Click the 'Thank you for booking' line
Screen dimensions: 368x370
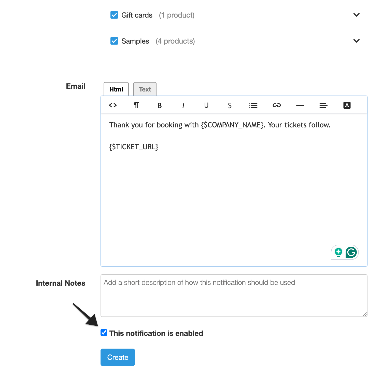point(220,125)
